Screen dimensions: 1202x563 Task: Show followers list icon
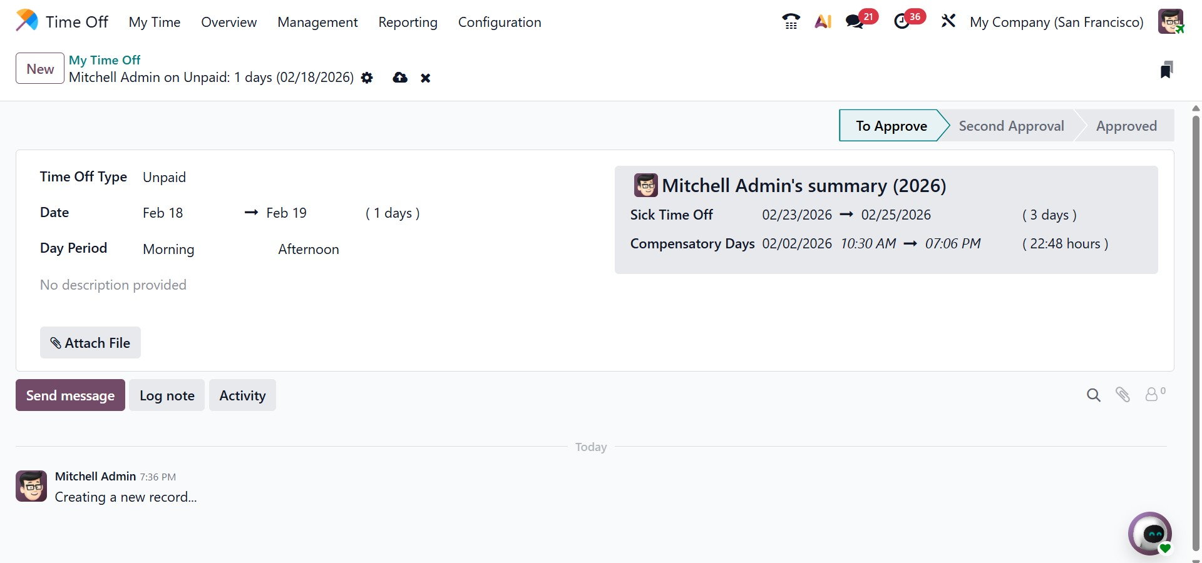click(x=1154, y=394)
